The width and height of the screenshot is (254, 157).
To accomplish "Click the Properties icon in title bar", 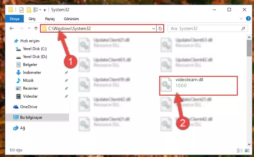I will tap(21, 10).
